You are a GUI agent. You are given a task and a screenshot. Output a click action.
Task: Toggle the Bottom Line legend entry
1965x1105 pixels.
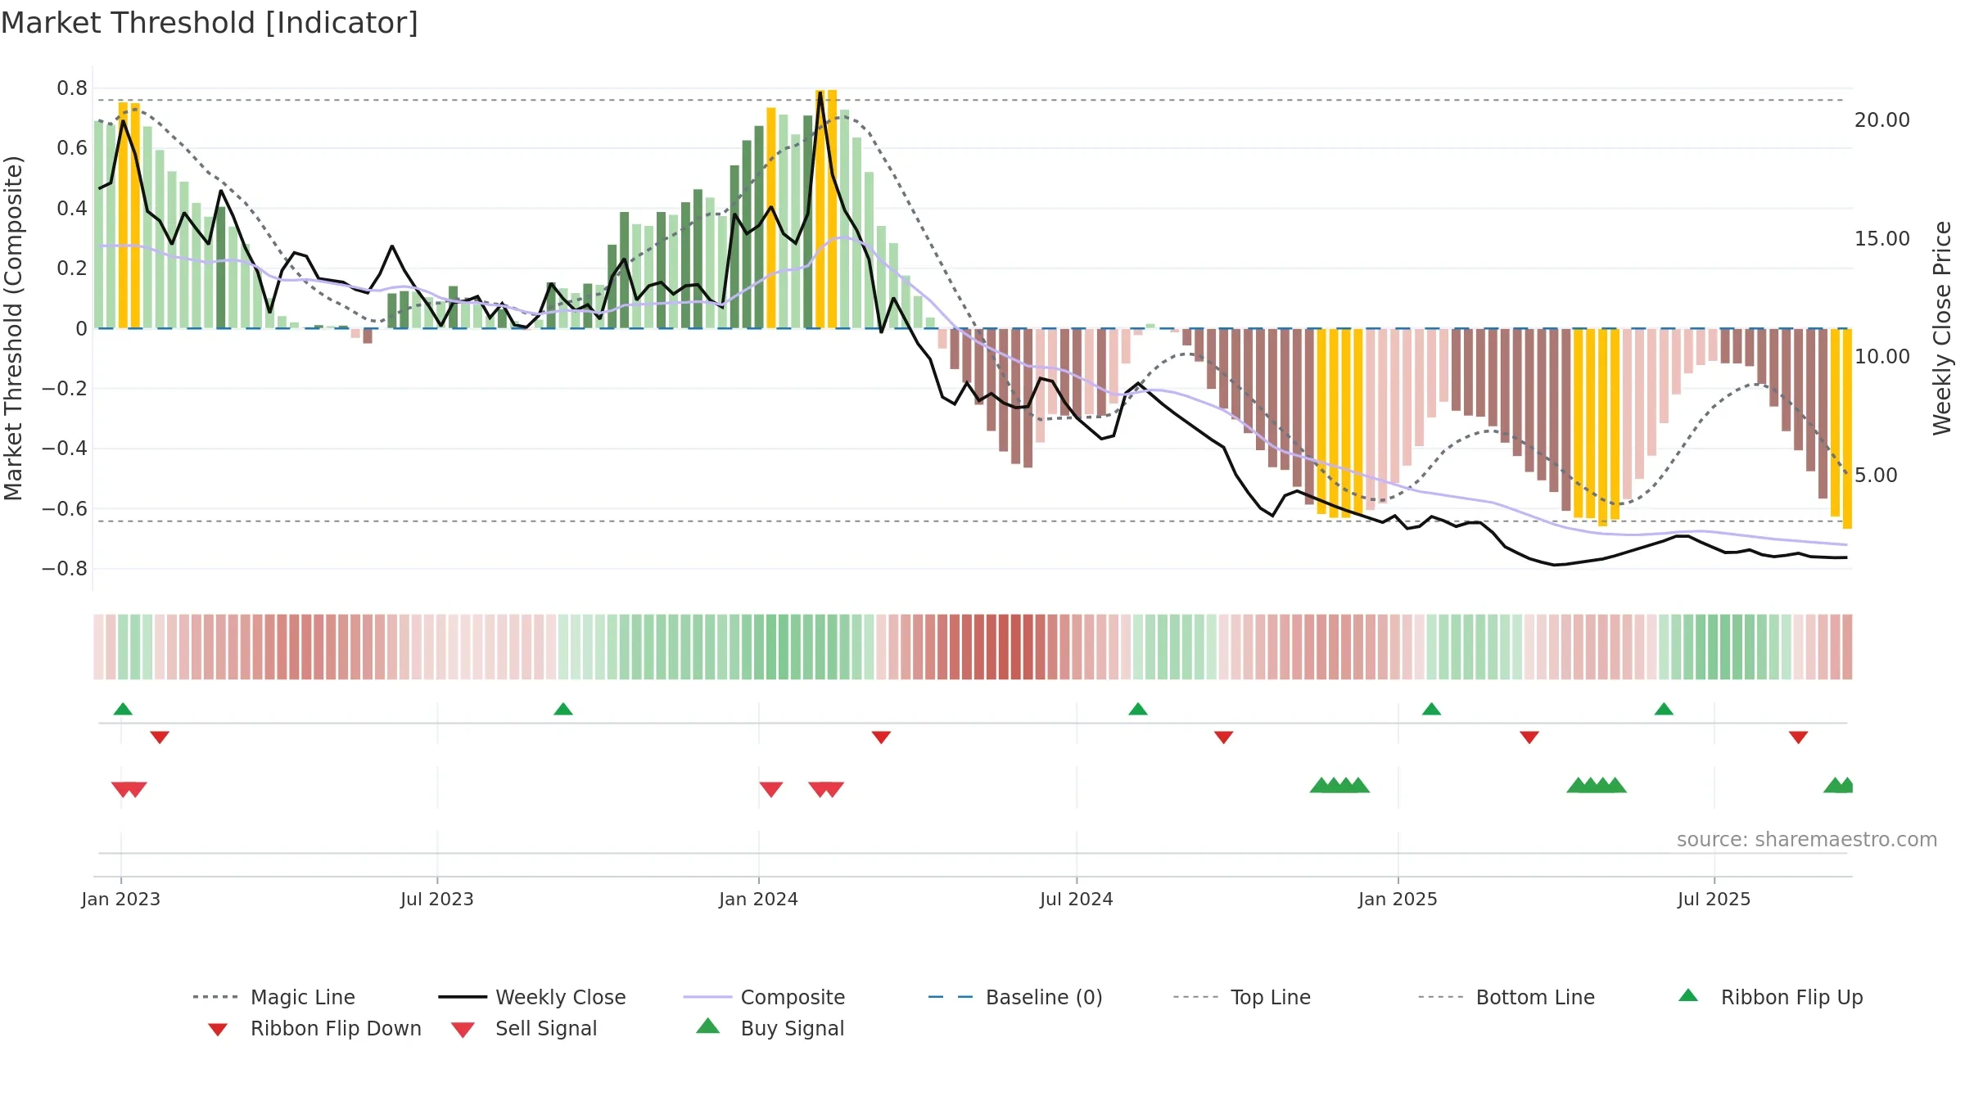1506,997
